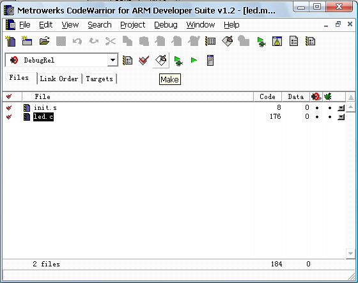Expand the DebugRel target dropdown arrow
Viewport: 358px width, 283px height.
pos(113,60)
